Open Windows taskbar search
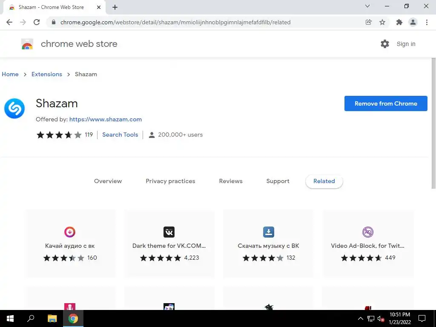The width and height of the screenshot is (436, 327). 31,318
